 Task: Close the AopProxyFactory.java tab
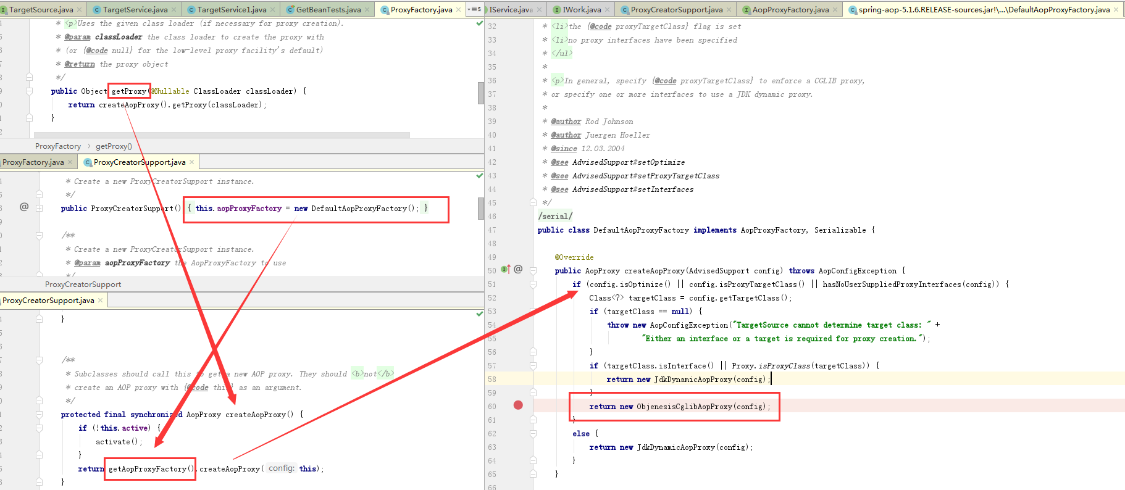(x=835, y=9)
